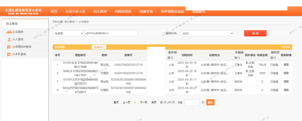Screen dimensions: 302x121
Task: Click 下一页 pagination link
Action: coord(143,102)
